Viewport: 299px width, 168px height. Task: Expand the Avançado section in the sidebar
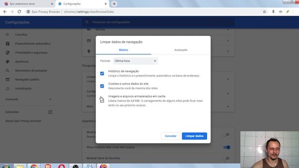click(x=28, y=99)
